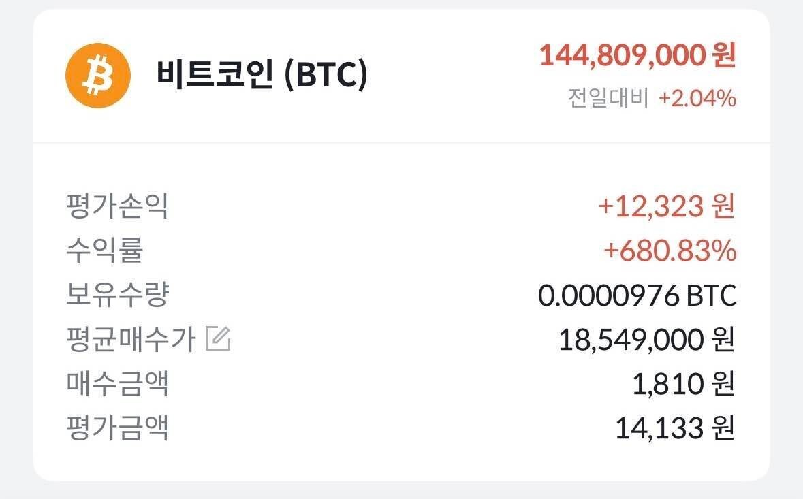
Task: Open the 비트코인 (BTC) asset name
Action: coord(262,75)
